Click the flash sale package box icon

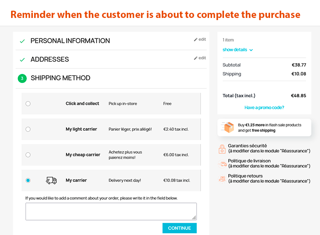coord(229,127)
